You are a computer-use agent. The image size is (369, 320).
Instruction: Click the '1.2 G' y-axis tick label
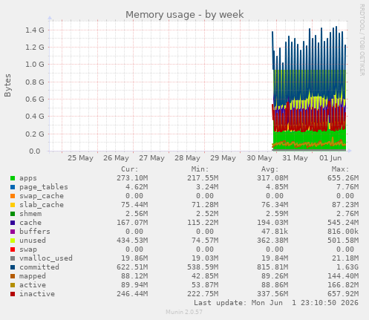35,48
